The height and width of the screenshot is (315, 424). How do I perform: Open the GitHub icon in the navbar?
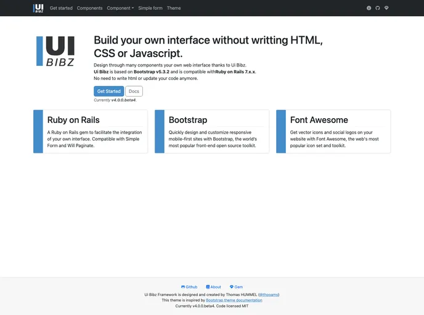click(x=378, y=8)
